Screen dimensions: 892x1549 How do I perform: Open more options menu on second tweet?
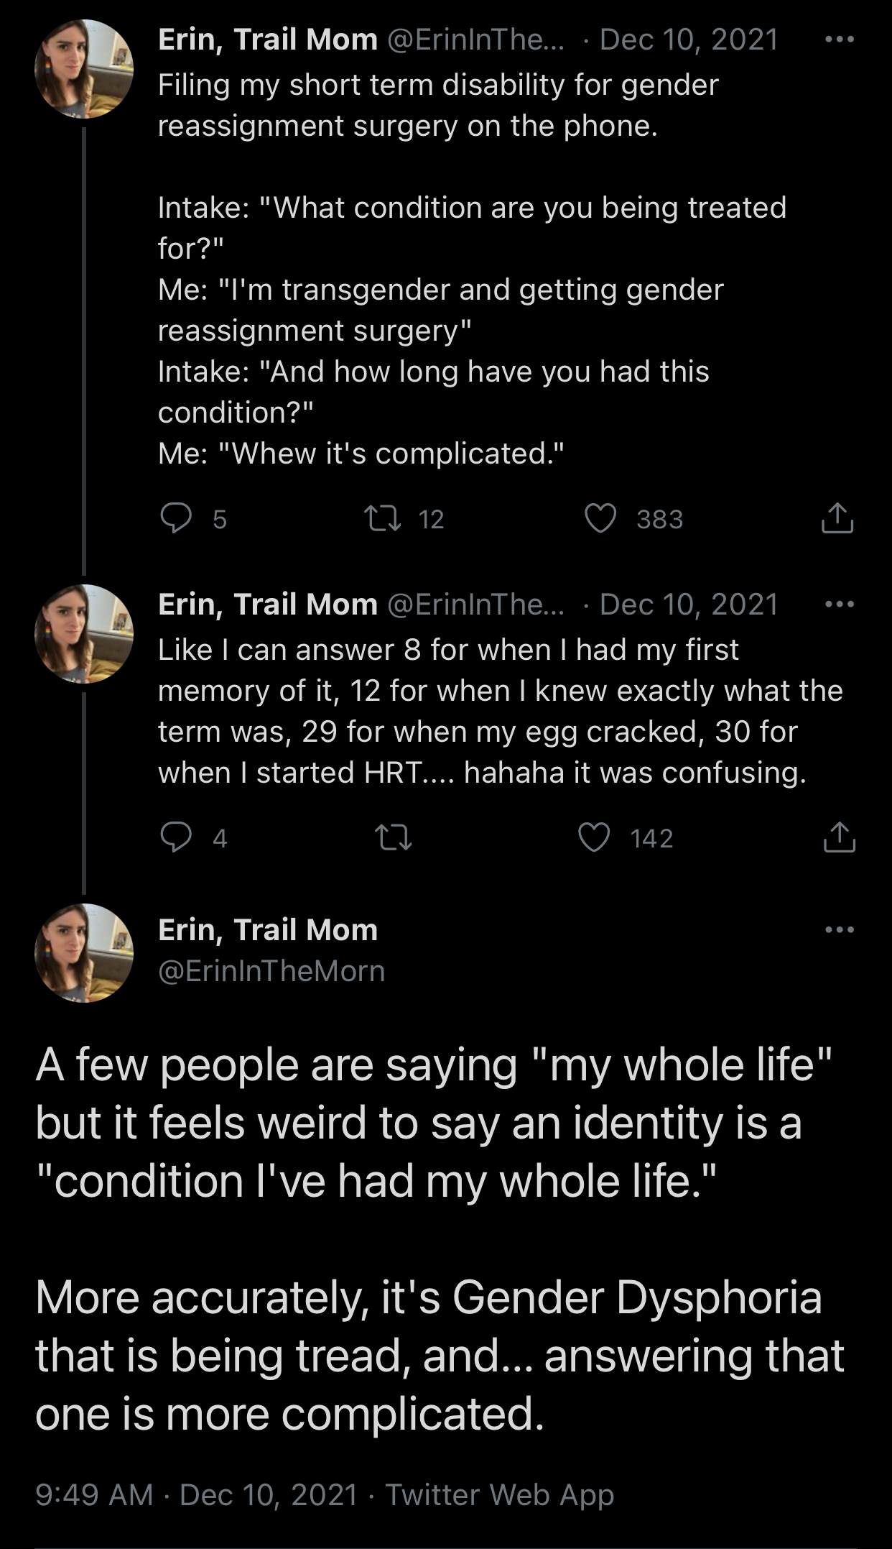(x=839, y=605)
